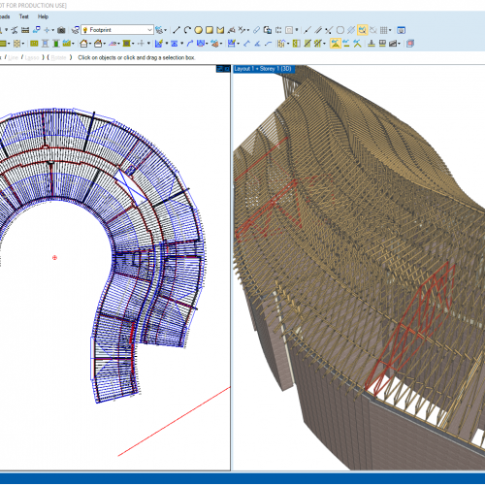Expand the house roof icon dropdown arrow

click(x=90, y=44)
